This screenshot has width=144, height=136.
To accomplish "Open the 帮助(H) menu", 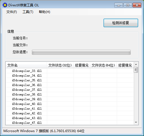I will point(44,12).
